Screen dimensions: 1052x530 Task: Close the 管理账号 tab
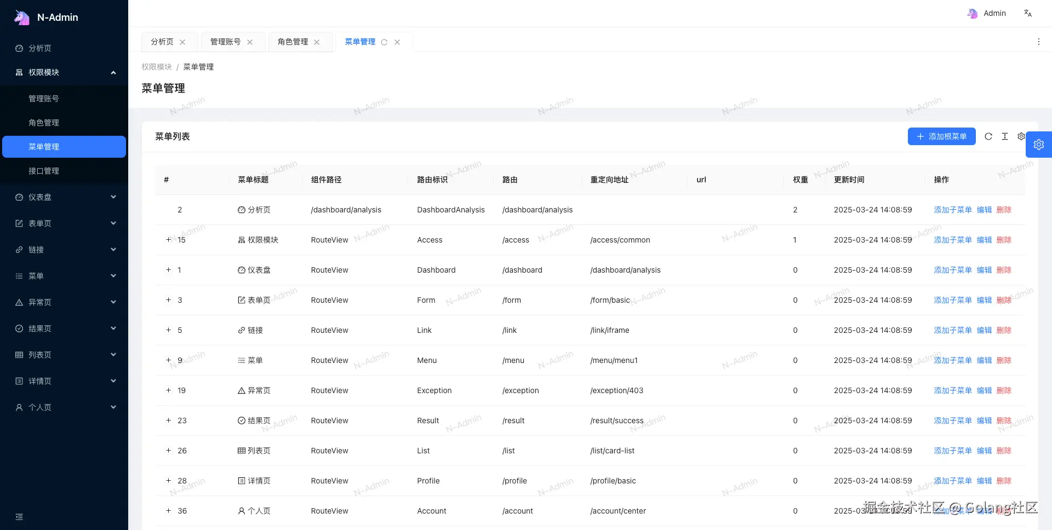pyautogui.click(x=250, y=42)
